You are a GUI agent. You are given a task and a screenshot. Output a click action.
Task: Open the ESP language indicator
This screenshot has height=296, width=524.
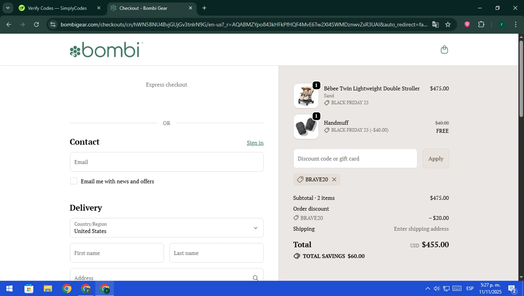tap(470, 289)
